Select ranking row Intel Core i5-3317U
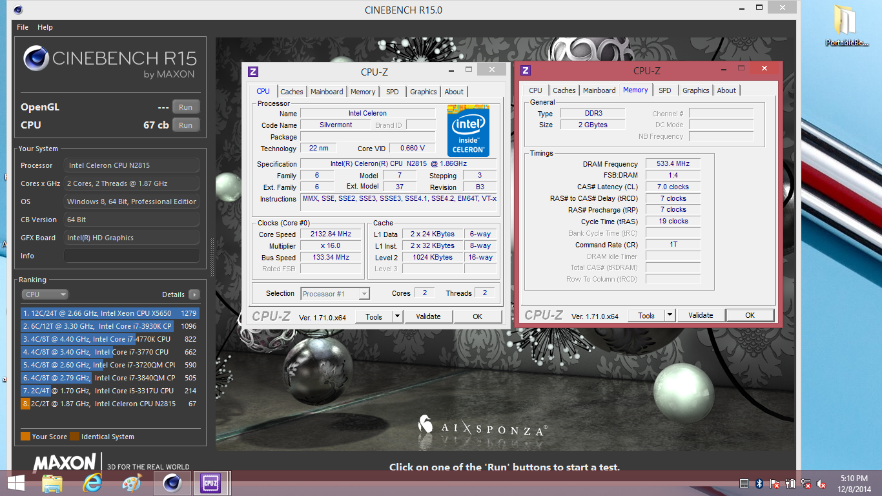This screenshot has height=496, width=882. coord(110,391)
